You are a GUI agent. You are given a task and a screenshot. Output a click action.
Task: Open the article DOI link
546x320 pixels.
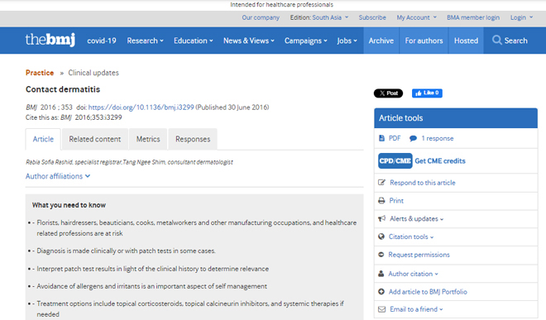(x=141, y=107)
